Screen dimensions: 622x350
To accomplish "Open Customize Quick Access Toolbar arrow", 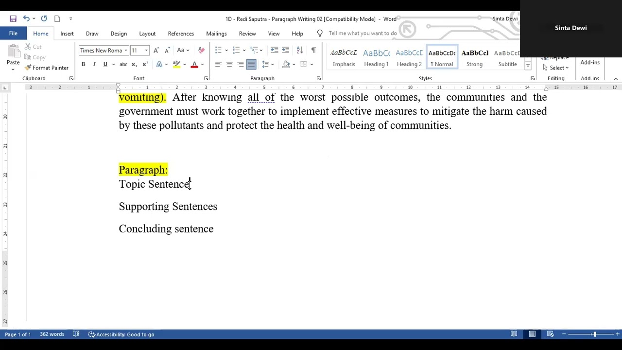I will pos(70,18).
